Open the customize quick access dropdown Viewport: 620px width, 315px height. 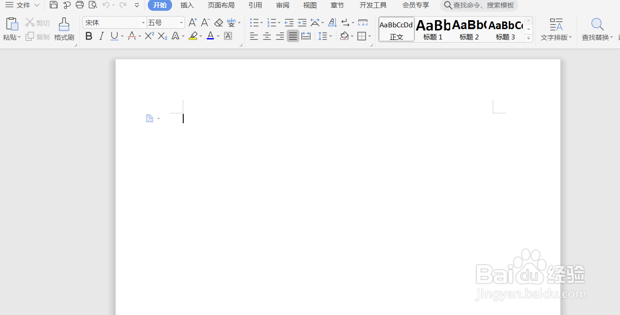(137, 5)
